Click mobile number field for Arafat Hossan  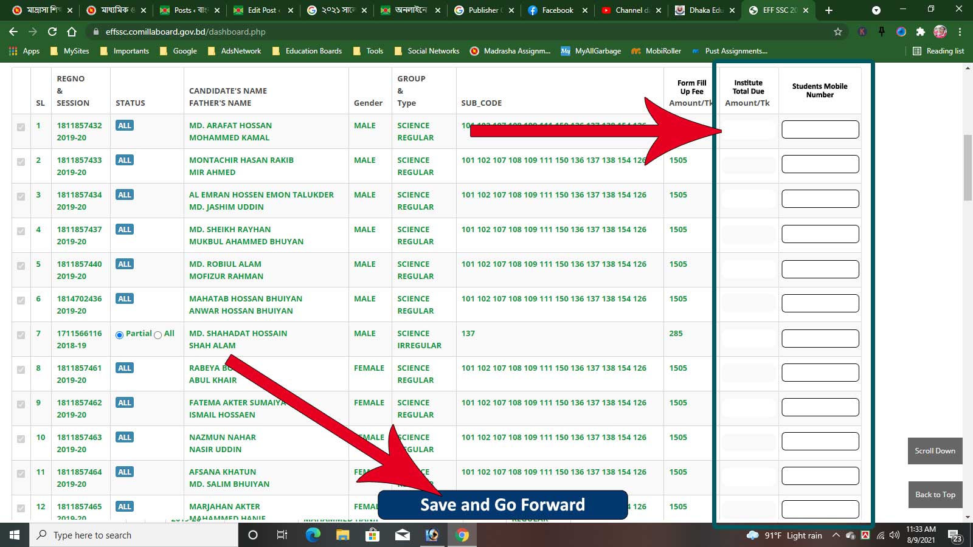pos(820,129)
